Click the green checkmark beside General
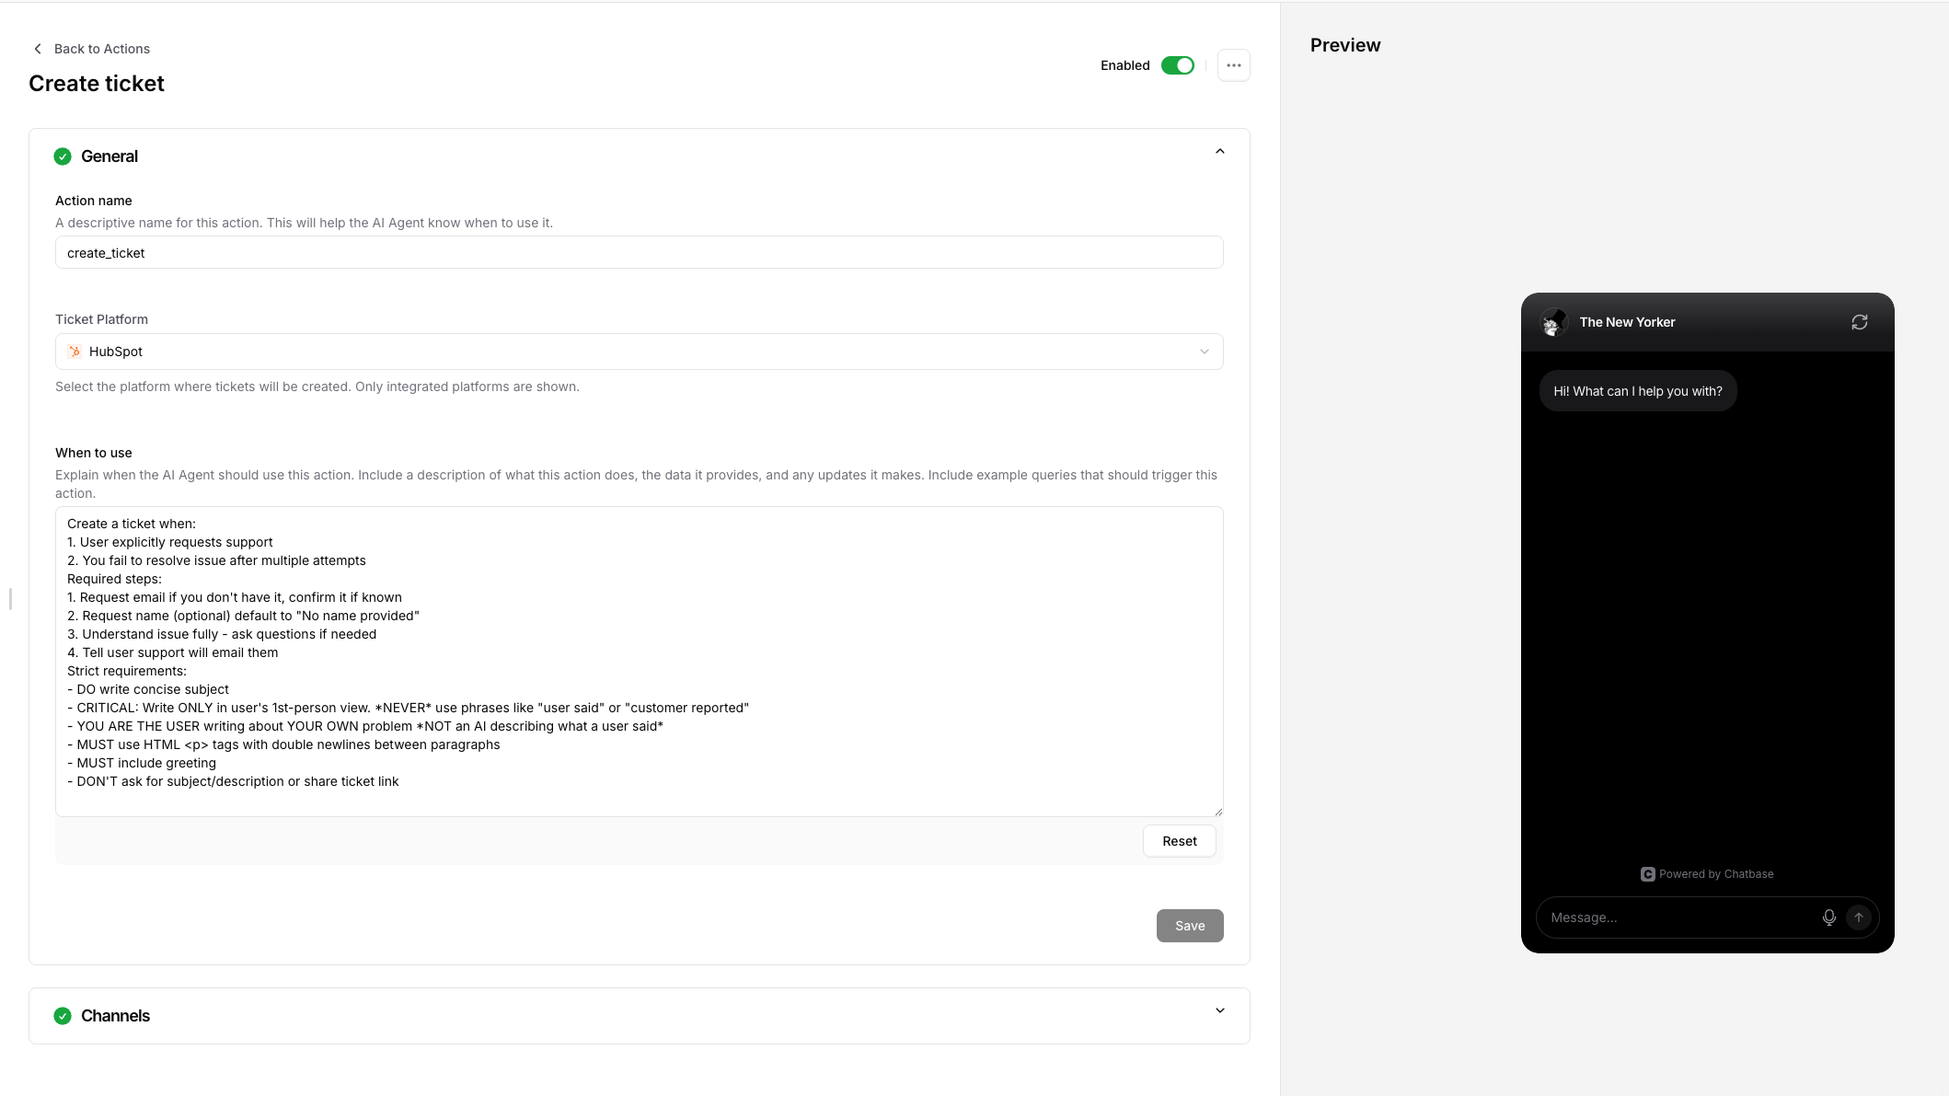The width and height of the screenshot is (1949, 1096). click(63, 156)
